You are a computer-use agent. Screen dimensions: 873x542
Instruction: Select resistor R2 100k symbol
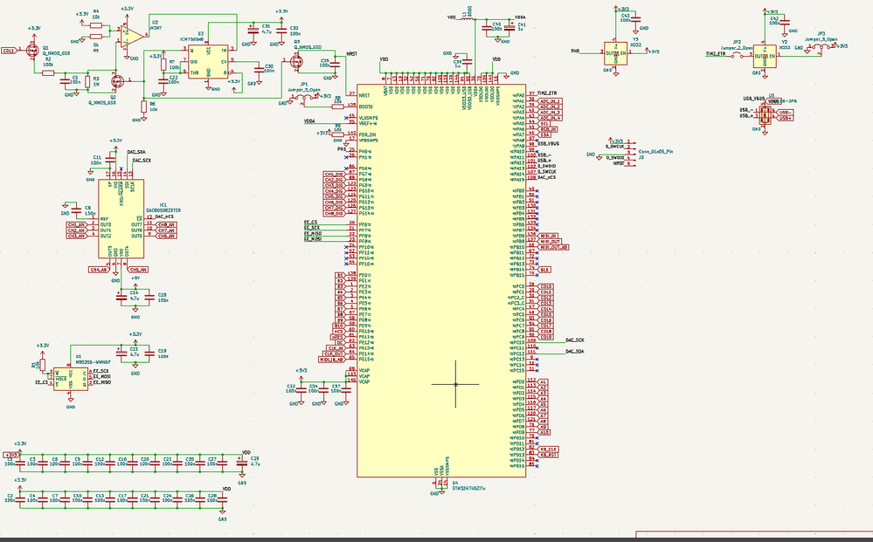tap(48, 72)
